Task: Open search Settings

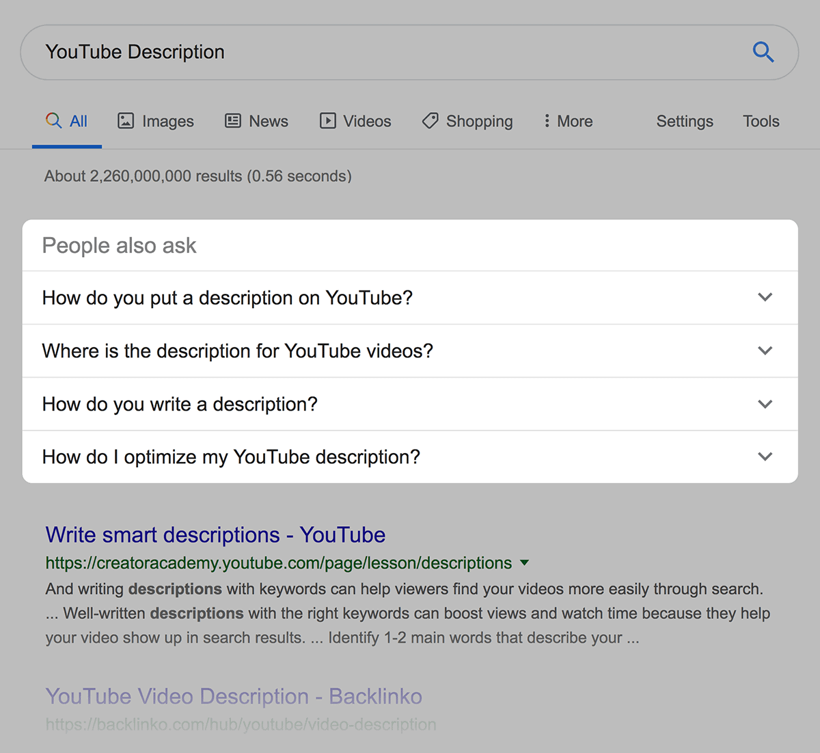Action: [685, 122]
